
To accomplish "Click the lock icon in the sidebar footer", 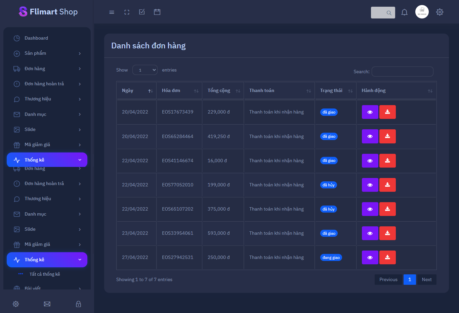I will (78, 304).
